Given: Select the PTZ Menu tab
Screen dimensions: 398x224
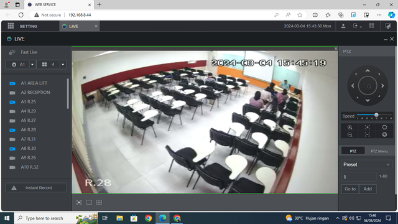Looking at the screenshot, I should coord(379,151).
